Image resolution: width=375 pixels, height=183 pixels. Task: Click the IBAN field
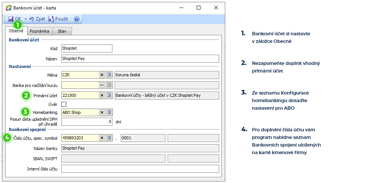[x=113, y=158]
